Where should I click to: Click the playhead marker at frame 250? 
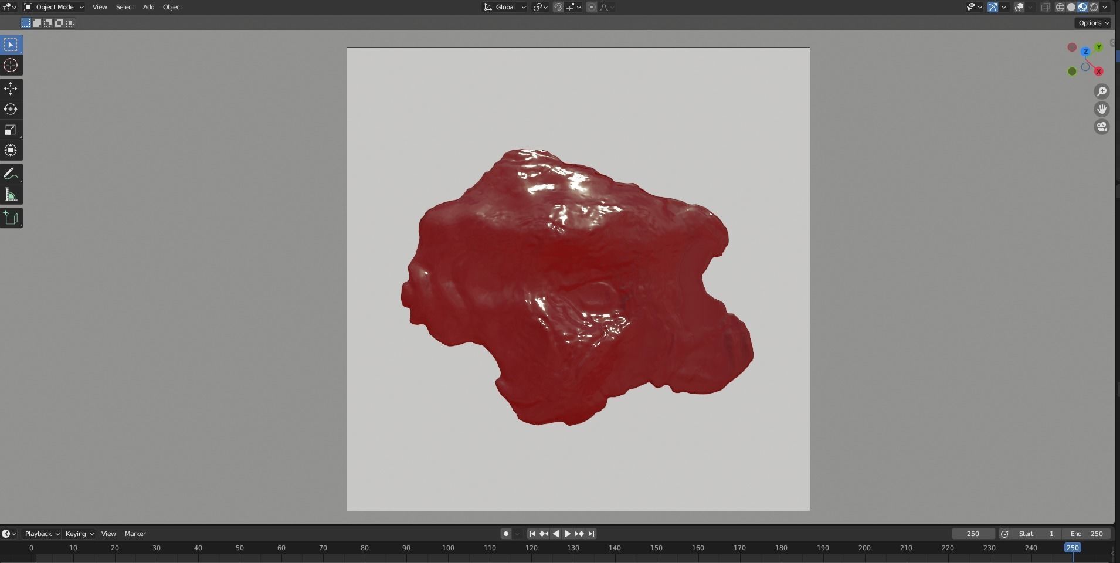pyautogui.click(x=1073, y=548)
